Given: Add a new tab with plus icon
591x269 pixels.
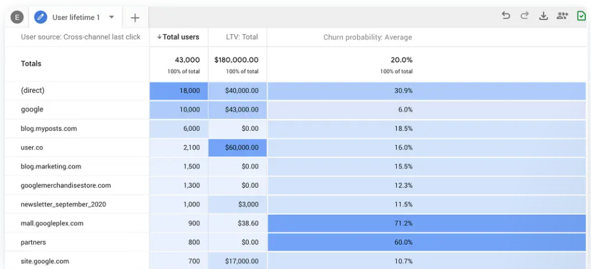Looking at the screenshot, I should [x=135, y=18].
